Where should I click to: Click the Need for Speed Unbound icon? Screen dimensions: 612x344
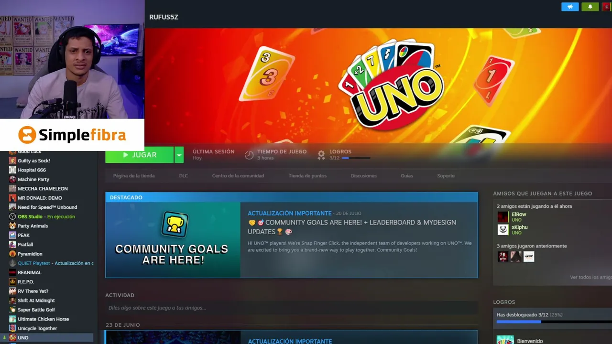coord(12,207)
